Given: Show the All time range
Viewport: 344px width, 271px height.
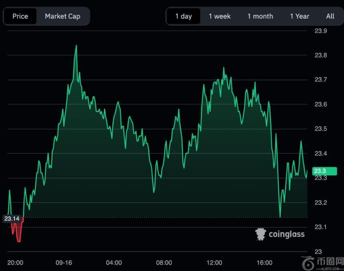Looking at the screenshot, I should click(x=330, y=16).
